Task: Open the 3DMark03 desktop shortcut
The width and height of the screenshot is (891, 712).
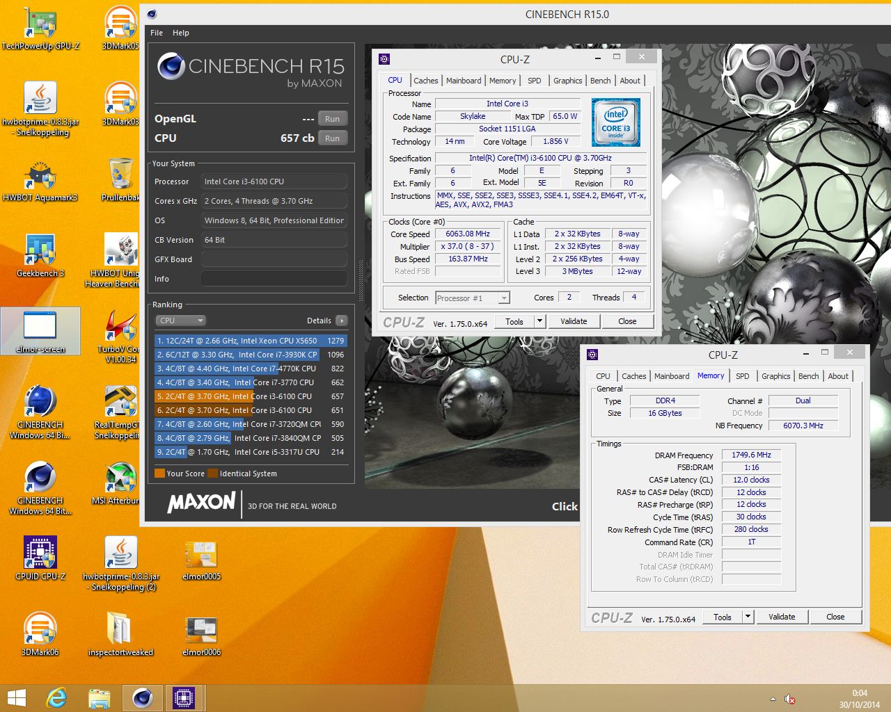Action: [120, 104]
